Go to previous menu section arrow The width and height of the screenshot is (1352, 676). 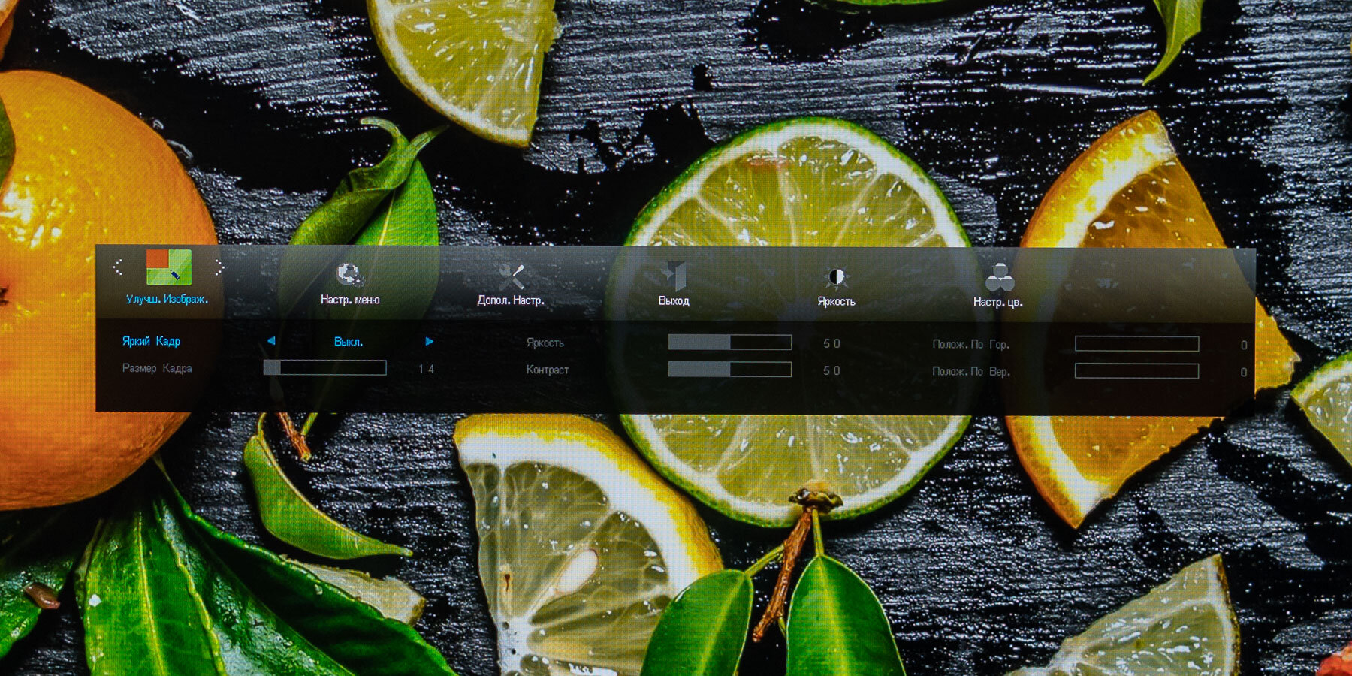118,267
